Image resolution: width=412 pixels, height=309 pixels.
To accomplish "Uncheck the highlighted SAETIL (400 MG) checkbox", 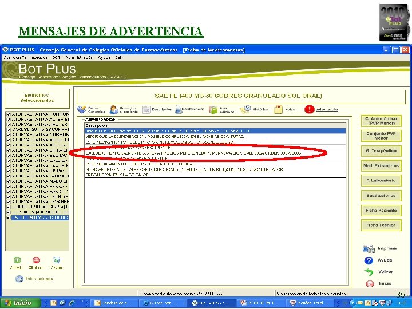I will pos(9,217).
